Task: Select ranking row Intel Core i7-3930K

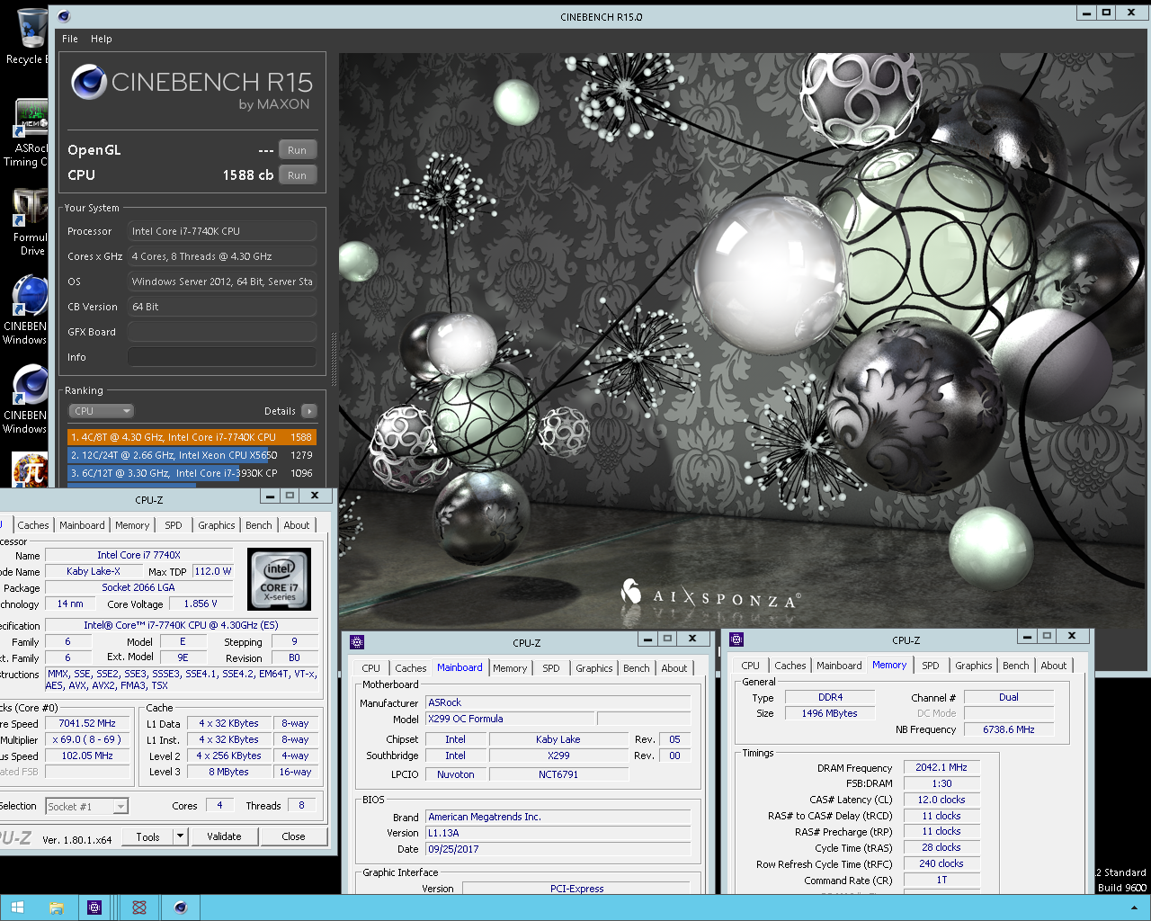Action: (x=192, y=473)
